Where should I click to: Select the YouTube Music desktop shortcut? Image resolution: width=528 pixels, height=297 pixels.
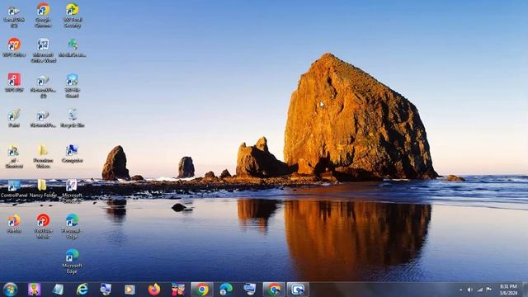pos(43,226)
